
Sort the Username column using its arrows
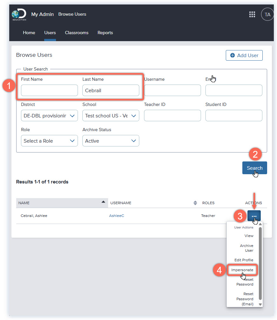tap(195, 203)
